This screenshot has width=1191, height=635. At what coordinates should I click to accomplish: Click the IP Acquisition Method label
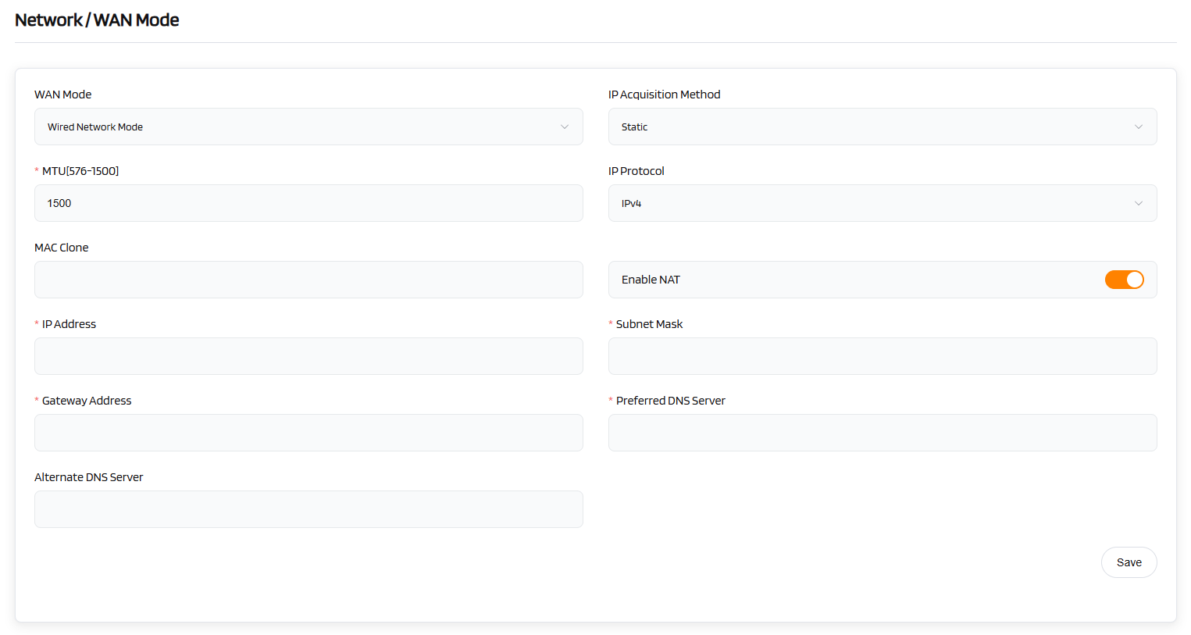click(x=664, y=95)
